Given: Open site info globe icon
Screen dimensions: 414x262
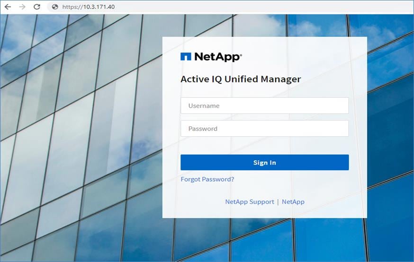Looking at the screenshot, I should click(x=55, y=7).
